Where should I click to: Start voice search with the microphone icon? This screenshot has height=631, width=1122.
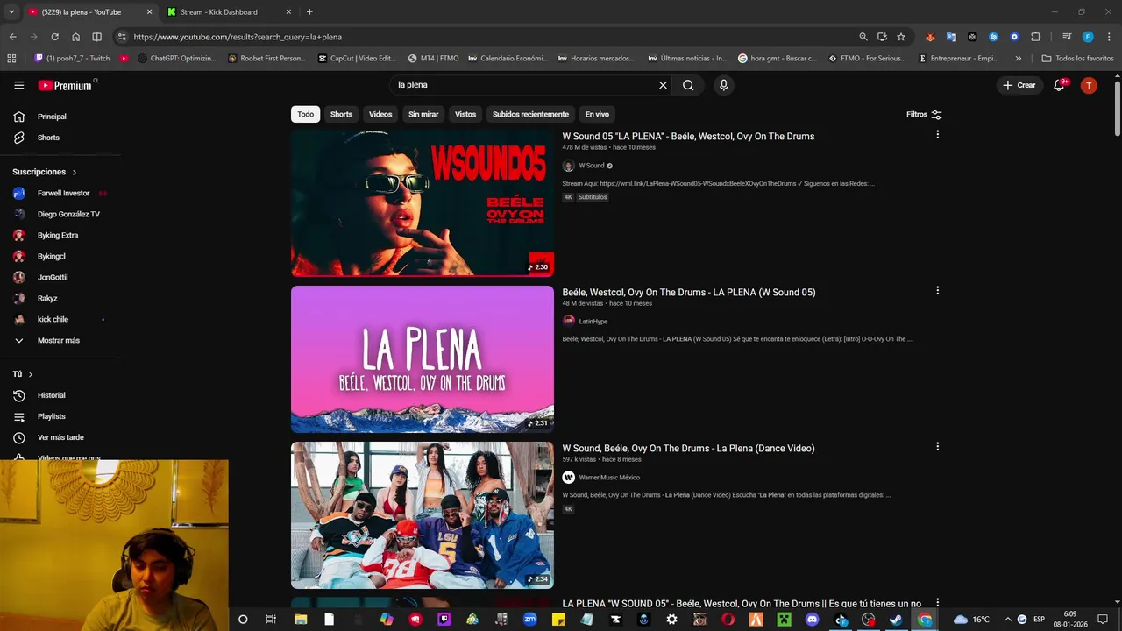click(723, 85)
